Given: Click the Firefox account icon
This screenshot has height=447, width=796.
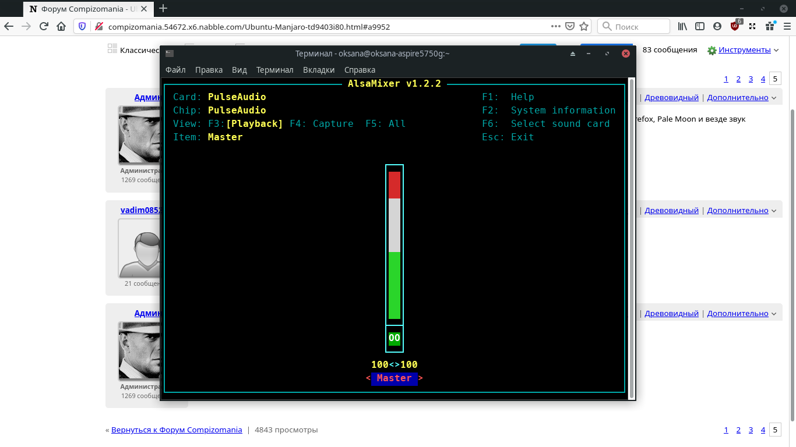Looking at the screenshot, I should click(x=717, y=26).
